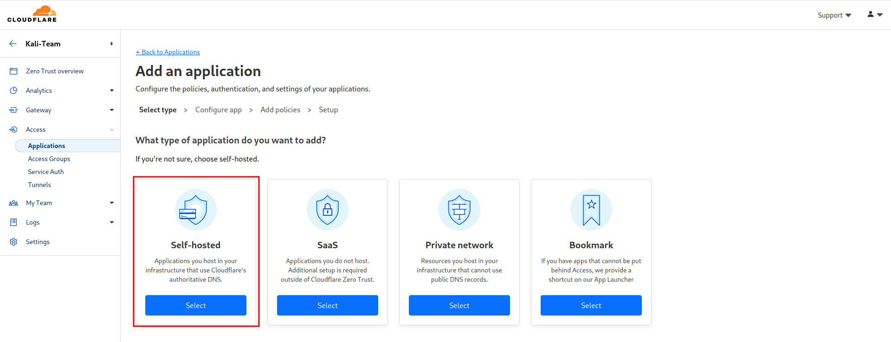The width and height of the screenshot is (891, 342).
Task: Click the Cloudflare logo
Action: point(32,14)
